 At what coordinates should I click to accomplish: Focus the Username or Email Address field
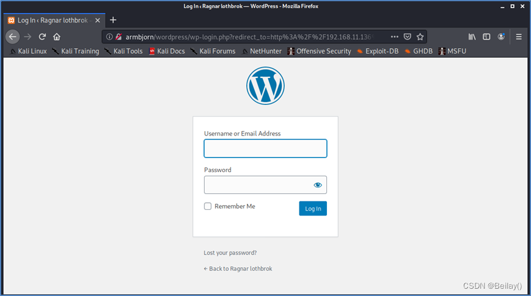(x=265, y=148)
